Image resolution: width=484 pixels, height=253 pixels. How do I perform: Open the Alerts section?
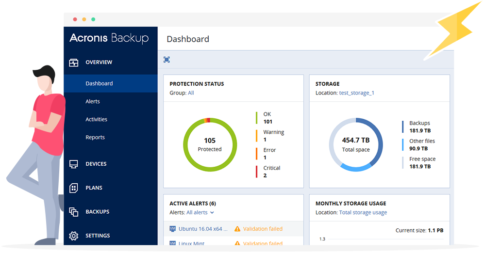pyautogui.click(x=93, y=101)
